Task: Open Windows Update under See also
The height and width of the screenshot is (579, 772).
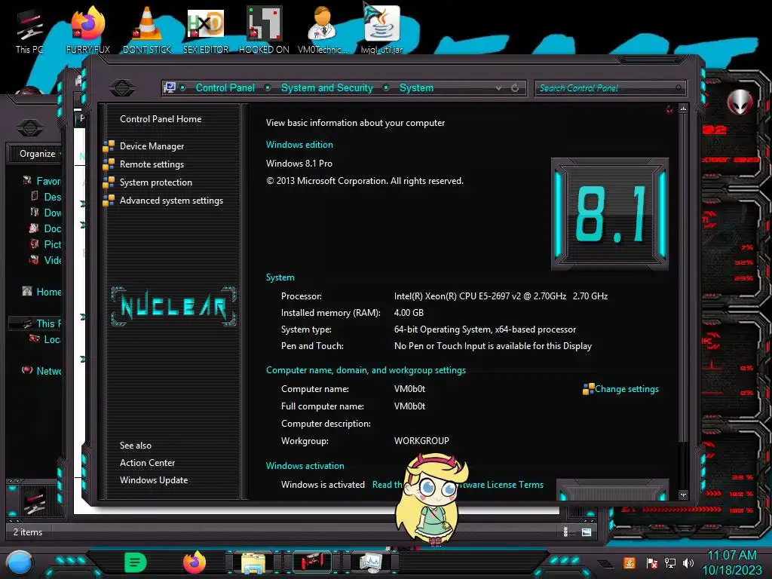Action: point(154,480)
